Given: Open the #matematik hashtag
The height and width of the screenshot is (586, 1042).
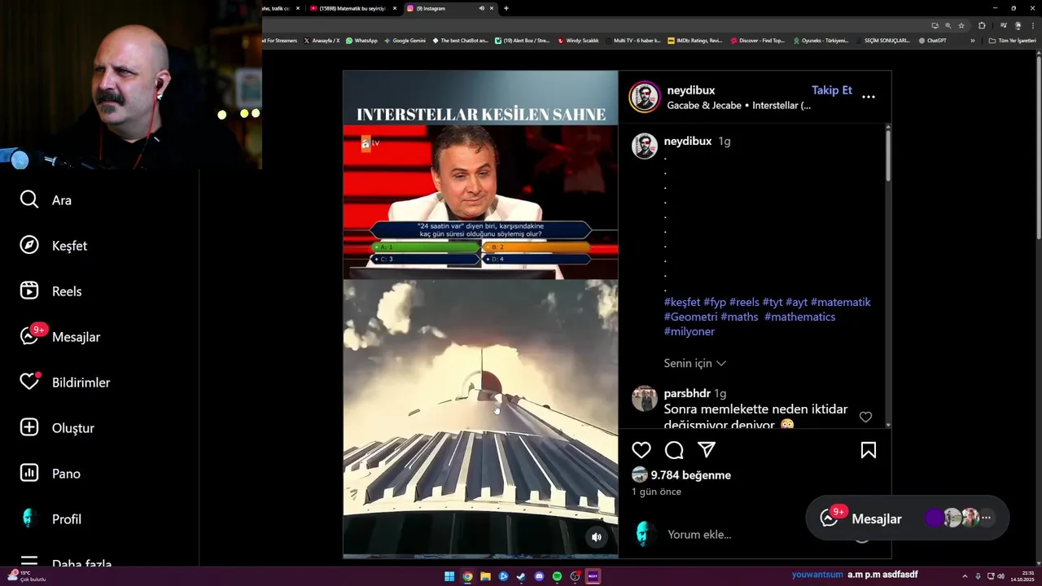Looking at the screenshot, I should coord(840,302).
